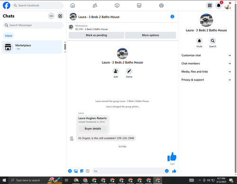This screenshot has width=237, height=184.
Task: Click the page vertical scrollbar
Action: coord(236,88)
